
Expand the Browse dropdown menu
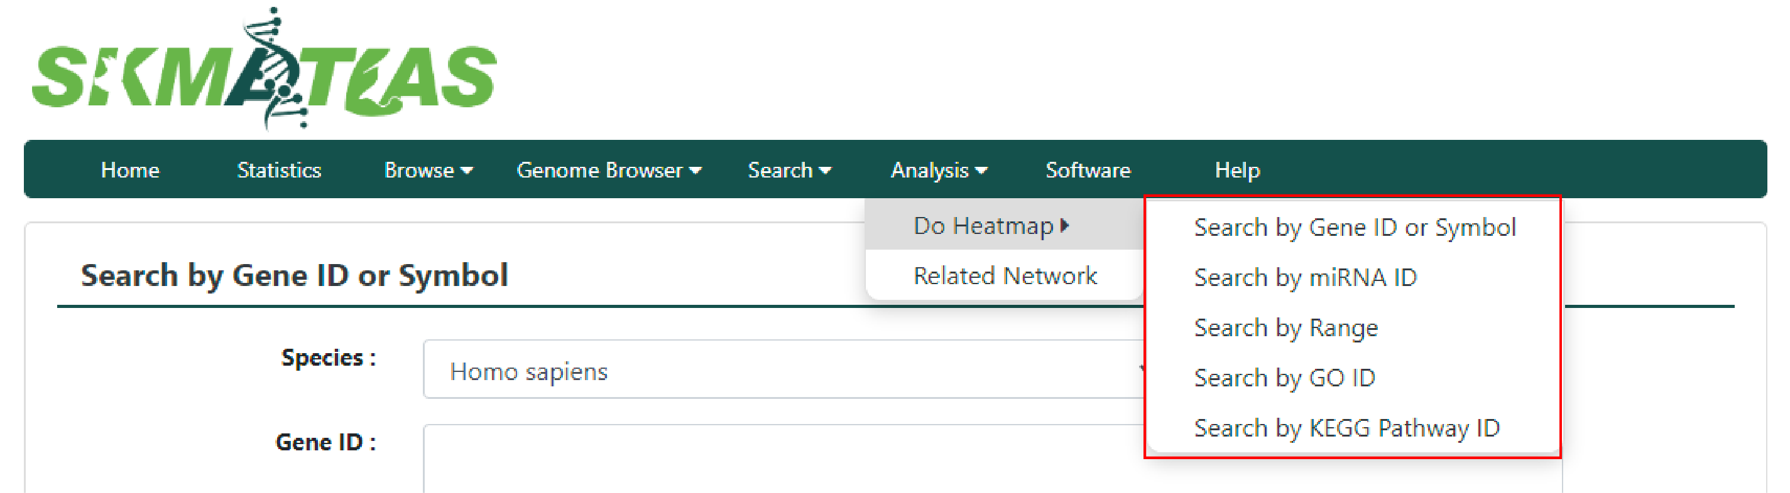[x=428, y=170]
